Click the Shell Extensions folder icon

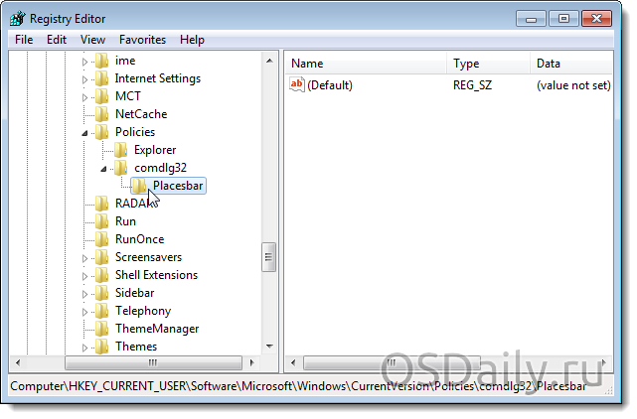coord(101,275)
